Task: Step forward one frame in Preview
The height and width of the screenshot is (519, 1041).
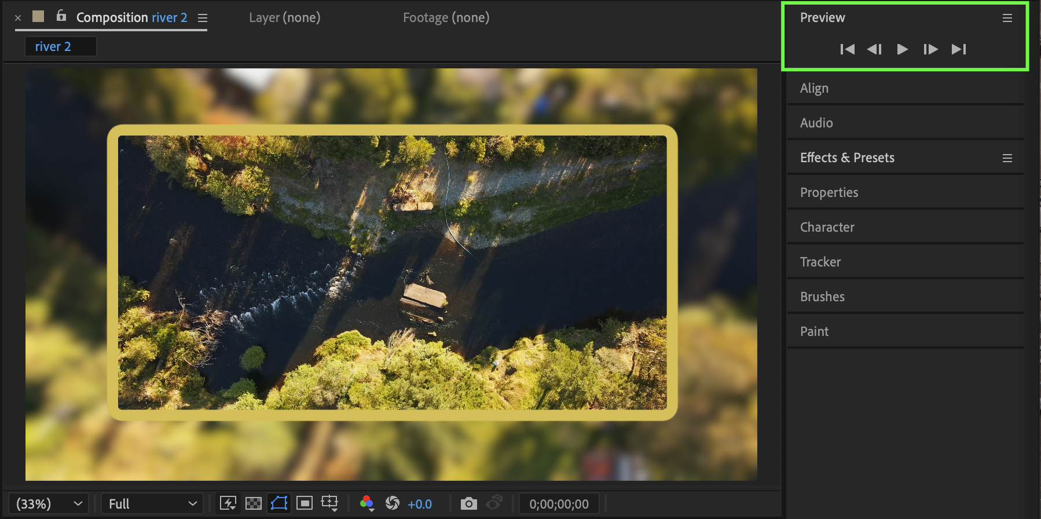Action: point(930,49)
